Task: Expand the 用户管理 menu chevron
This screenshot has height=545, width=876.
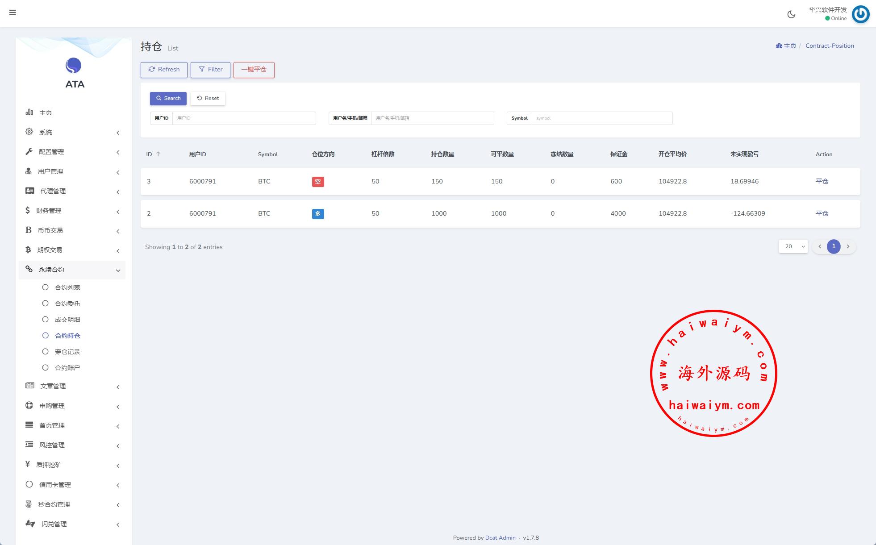Action: (x=118, y=172)
